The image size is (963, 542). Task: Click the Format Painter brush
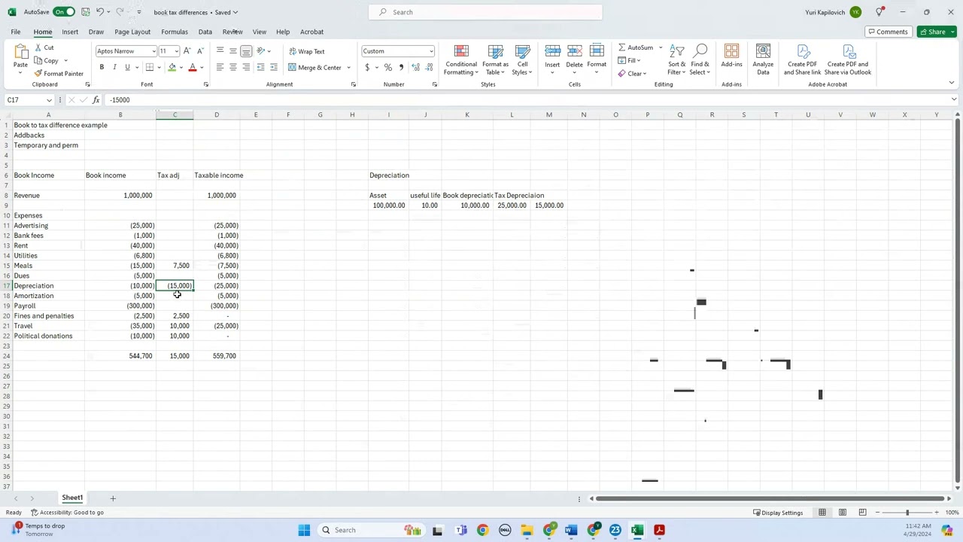click(59, 74)
